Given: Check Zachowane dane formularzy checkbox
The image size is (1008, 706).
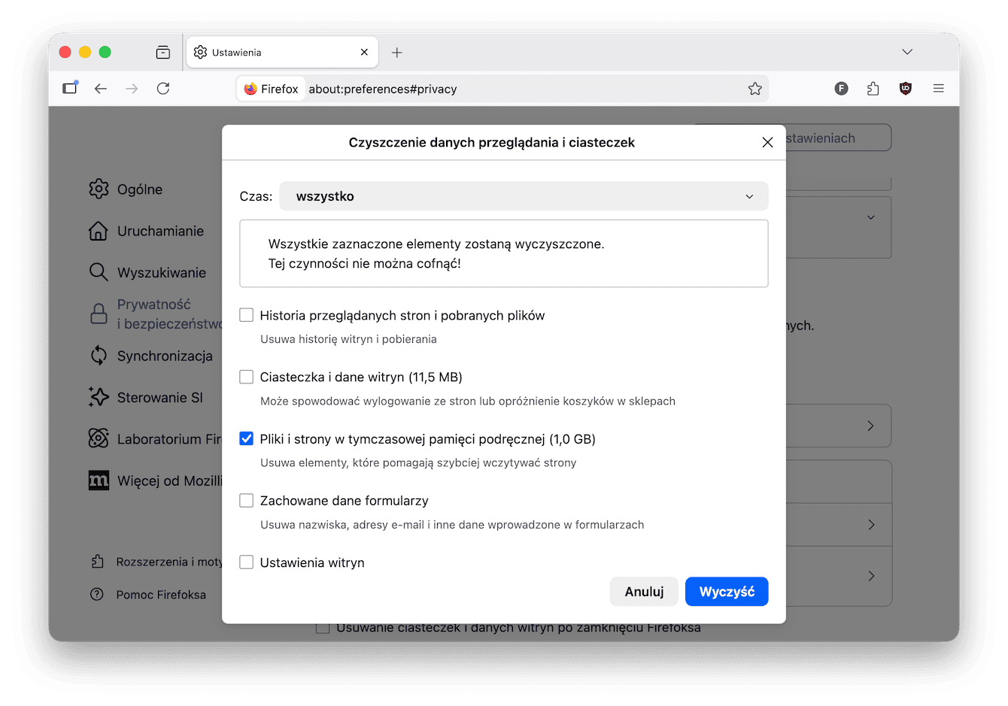Looking at the screenshot, I should tap(246, 500).
